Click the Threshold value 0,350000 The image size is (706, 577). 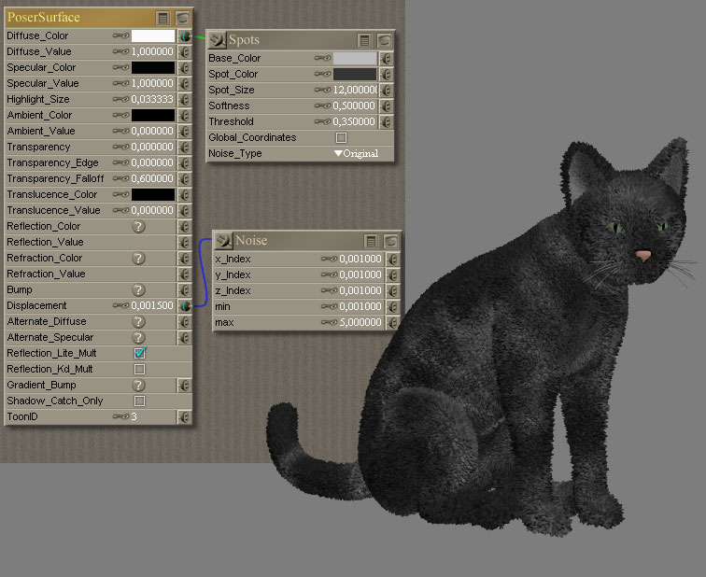coord(354,121)
